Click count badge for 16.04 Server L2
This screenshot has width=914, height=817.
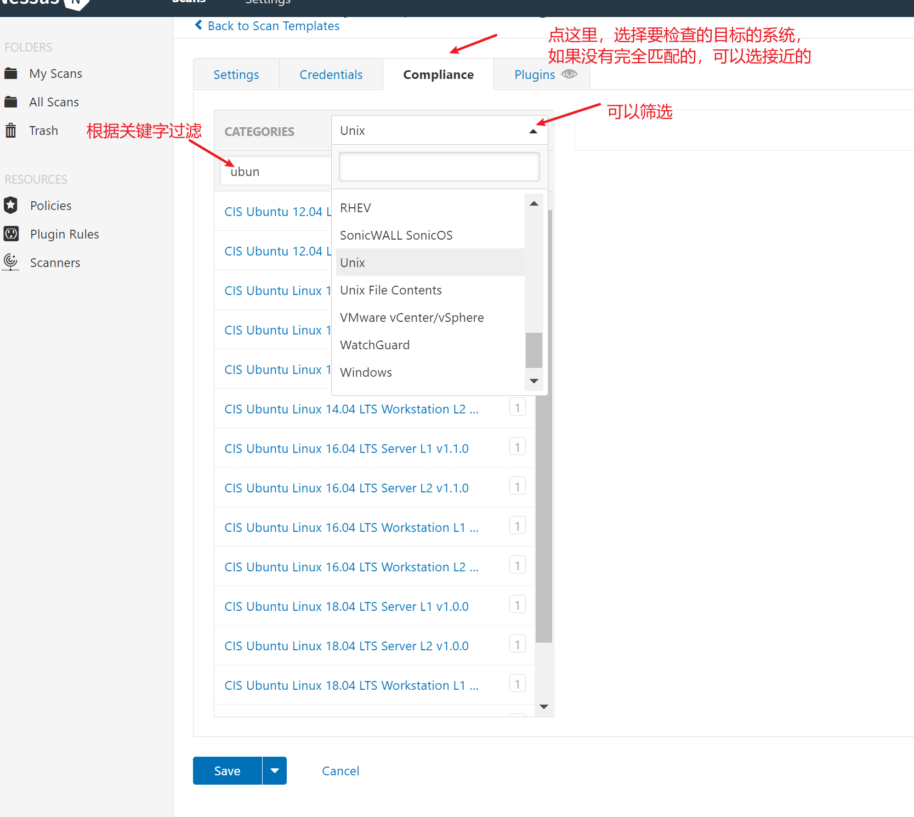point(518,486)
